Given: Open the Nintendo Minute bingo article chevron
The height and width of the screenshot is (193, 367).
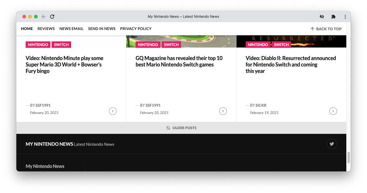Looking at the screenshot, I should (113, 111).
